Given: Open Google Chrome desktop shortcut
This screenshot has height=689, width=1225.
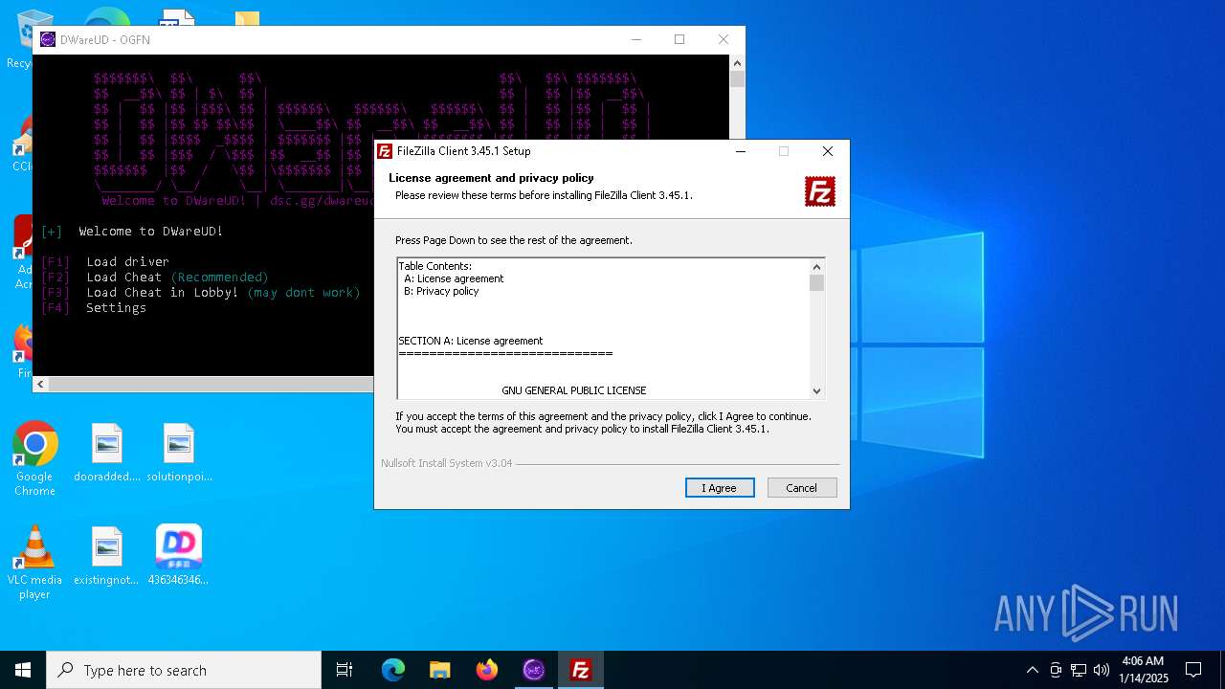Looking at the screenshot, I should tap(35, 459).
